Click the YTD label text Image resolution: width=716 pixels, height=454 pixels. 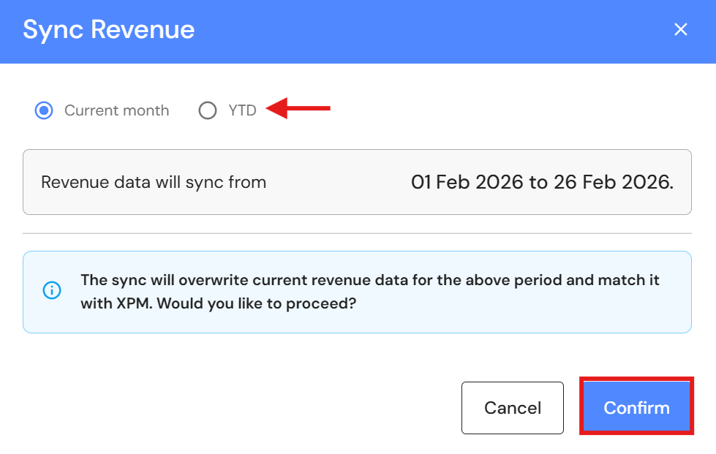point(242,110)
